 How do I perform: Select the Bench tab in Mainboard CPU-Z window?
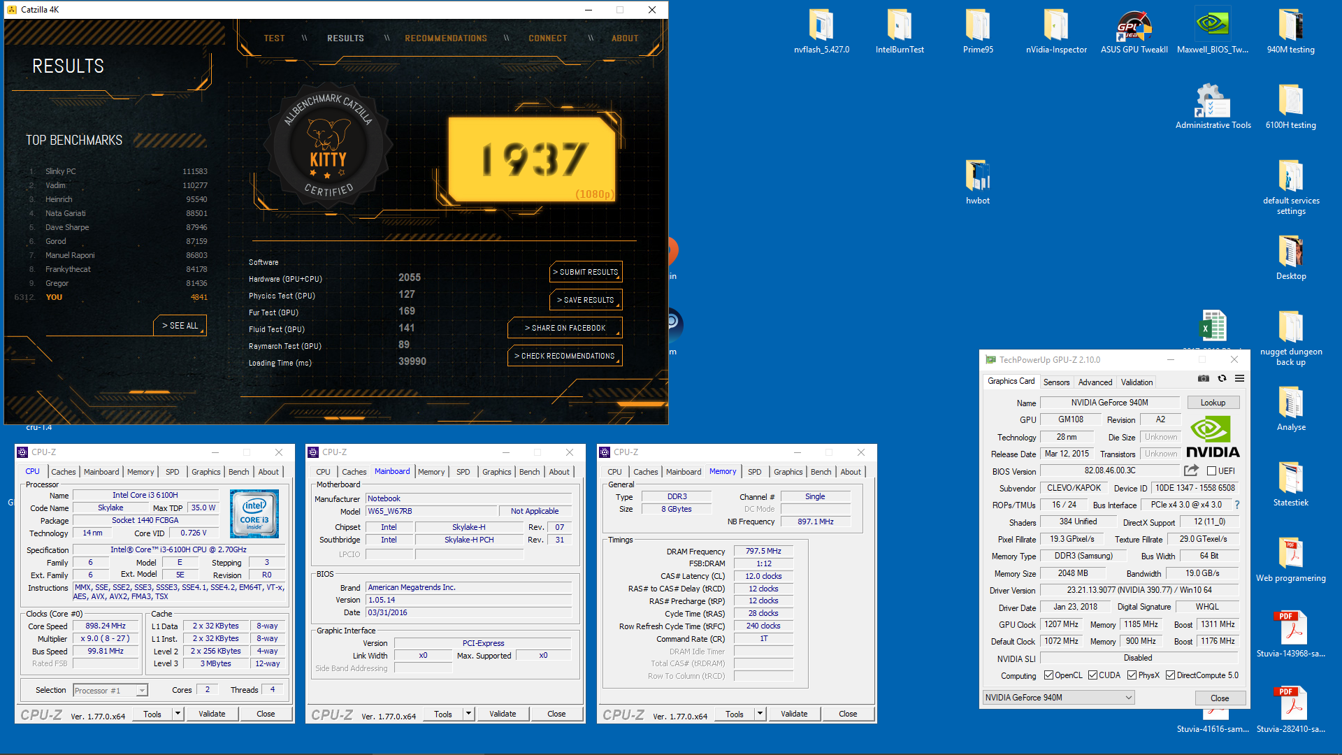click(529, 472)
